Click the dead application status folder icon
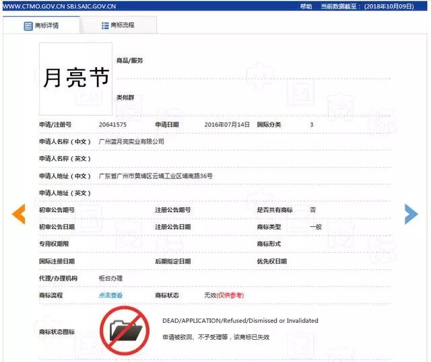431x362 pixels. click(x=125, y=330)
